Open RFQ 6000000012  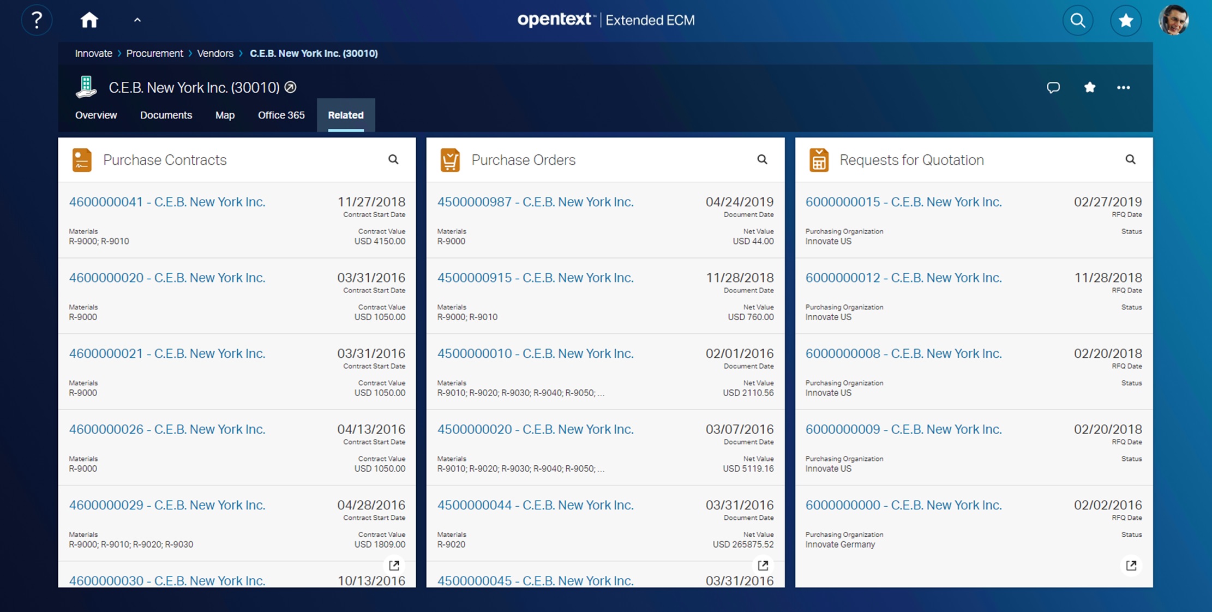point(903,278)
